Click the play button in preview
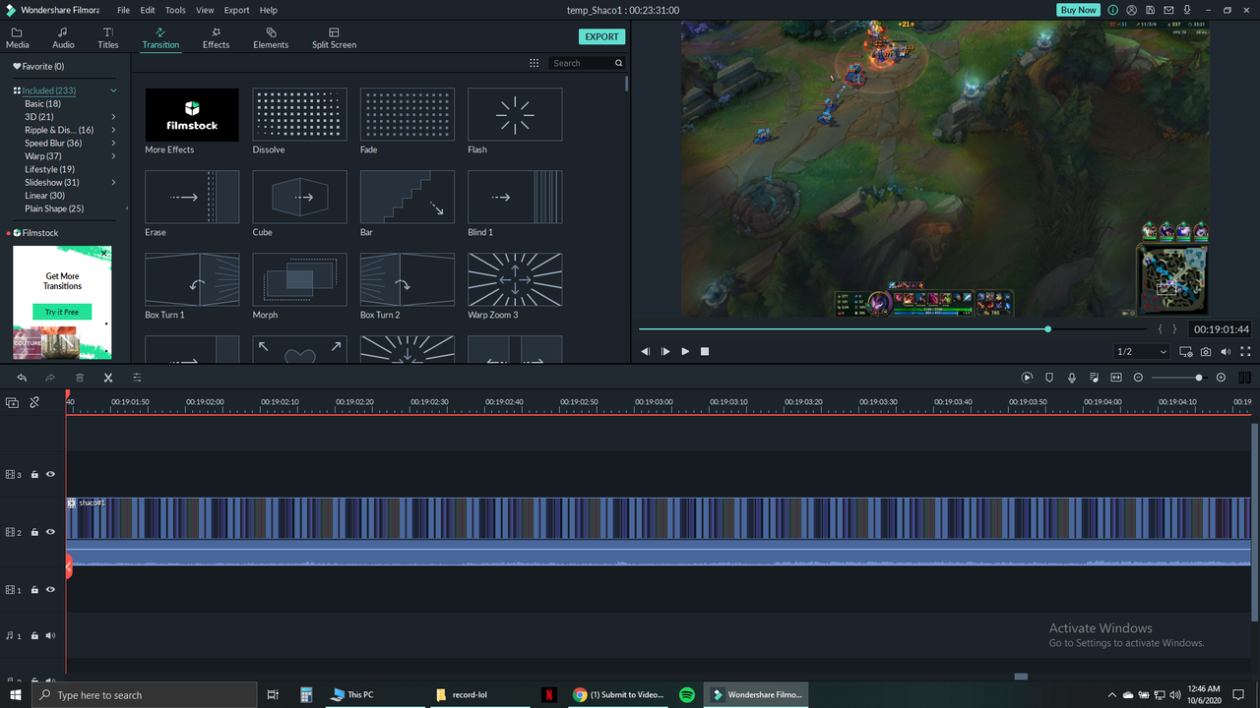 pyautogui.click(x=685, y=351)
